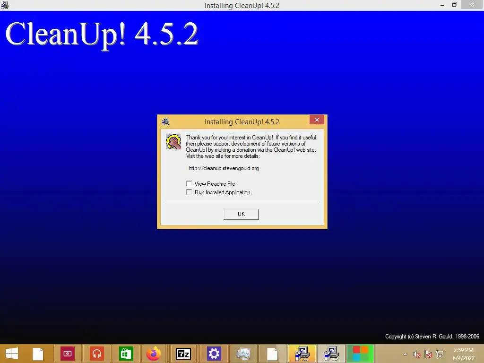Screen dimensions: 484x363
Task: Show hidden tray icons arrow
Action: click(x=405, y=354)
